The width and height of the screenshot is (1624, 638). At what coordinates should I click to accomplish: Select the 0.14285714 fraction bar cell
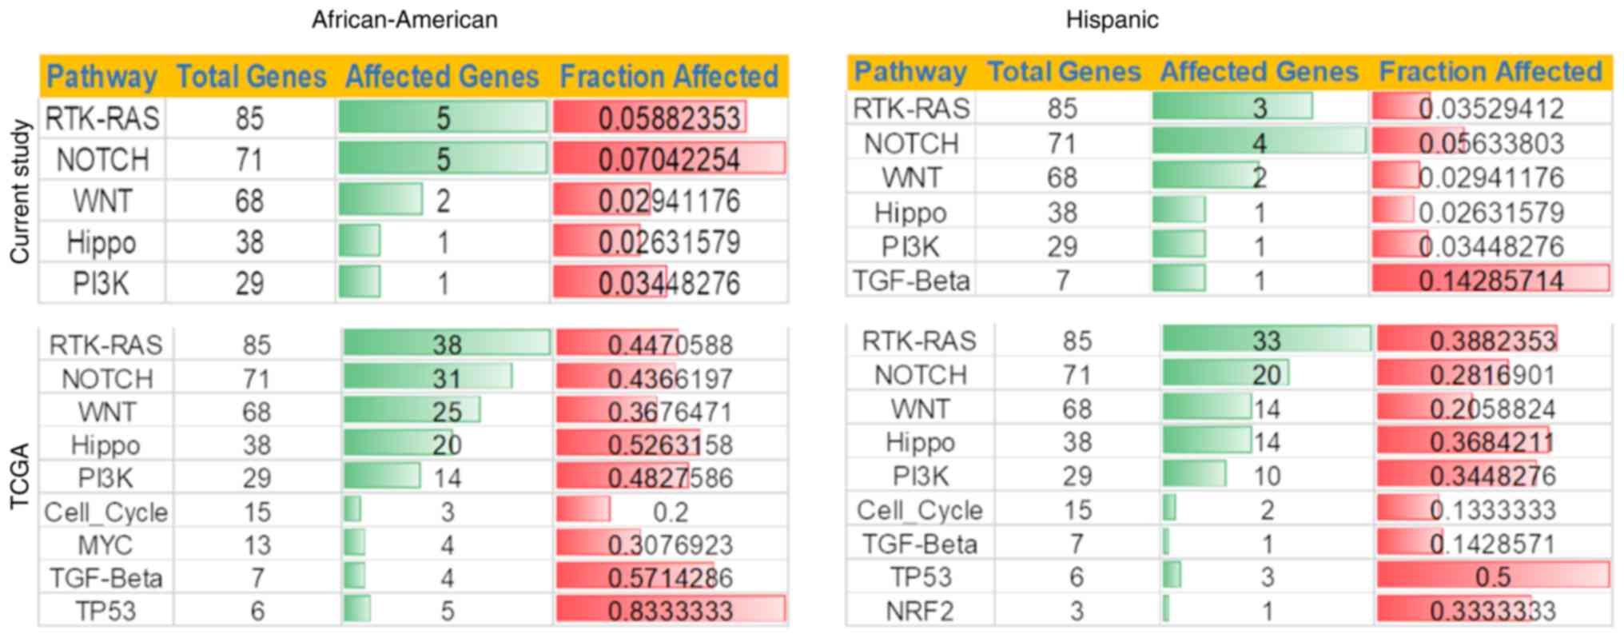point(1491,280)
